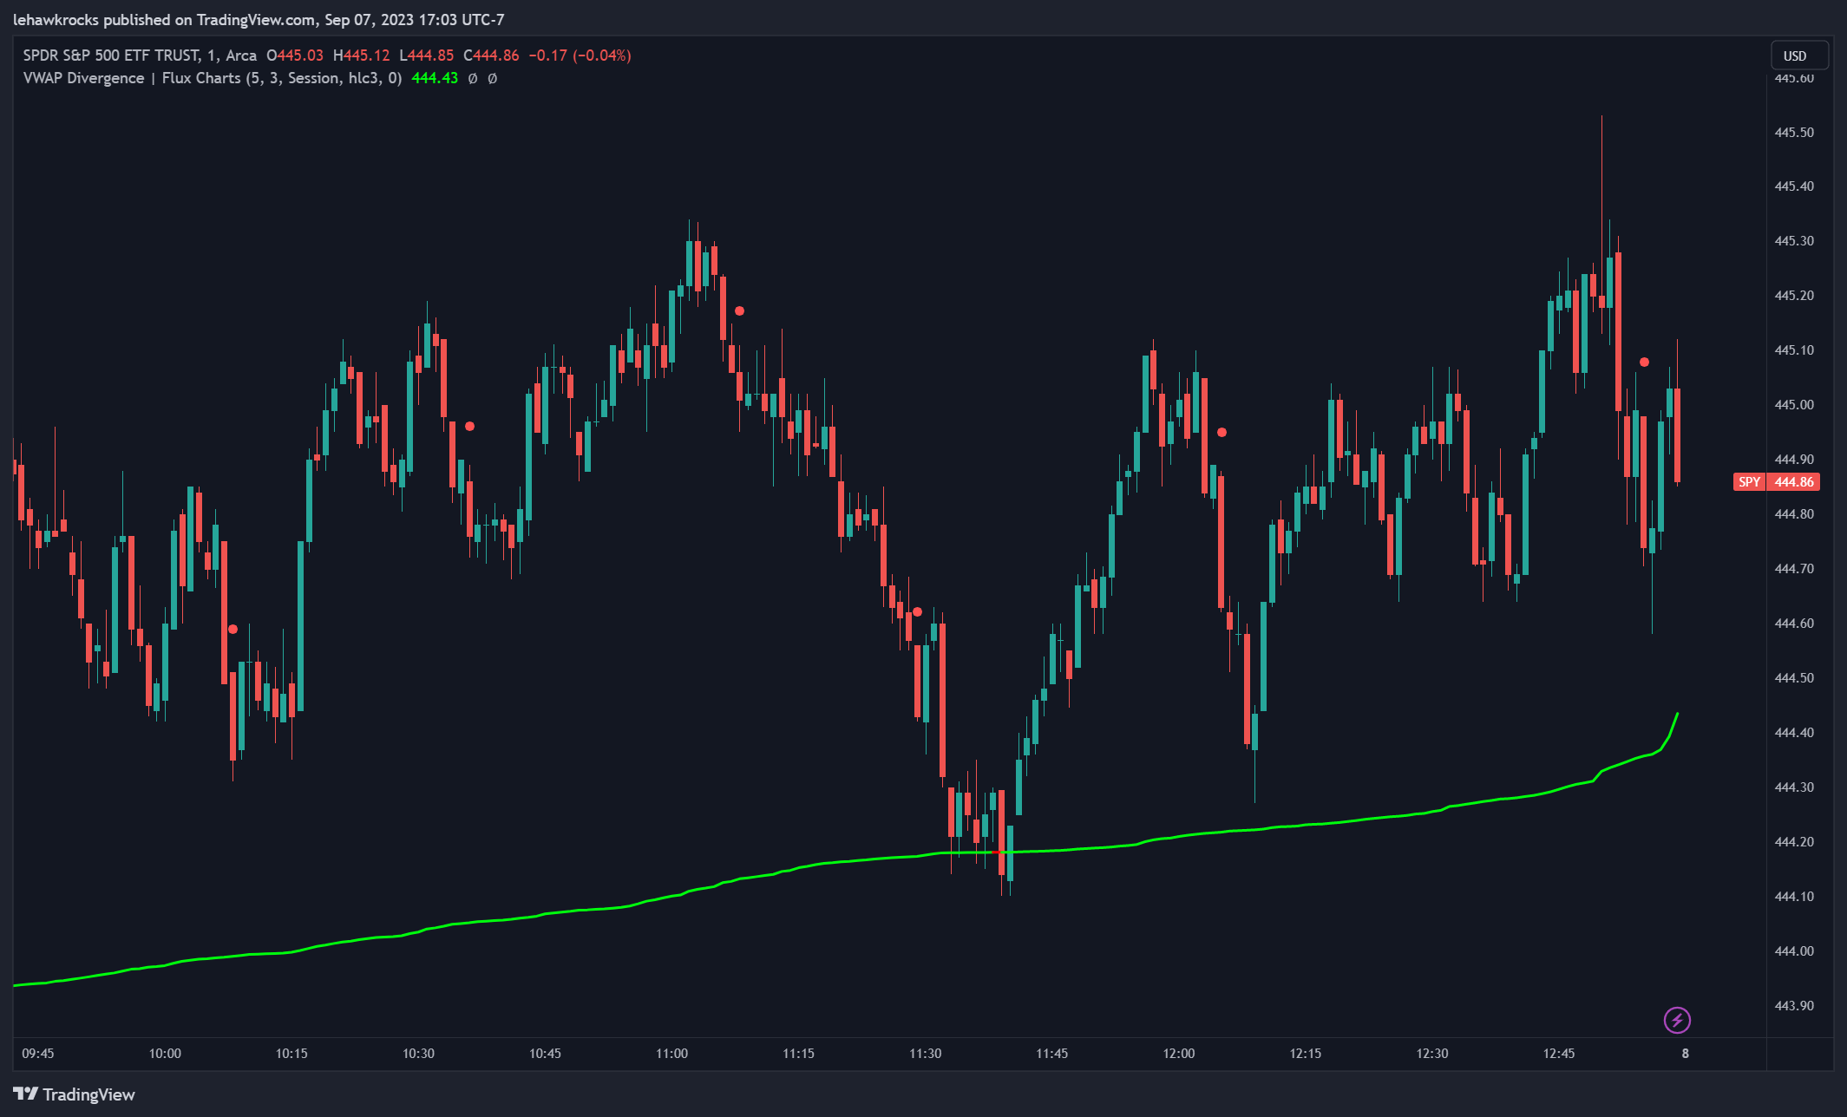Click the 444.60 price axis label

tap(1794, 623)
